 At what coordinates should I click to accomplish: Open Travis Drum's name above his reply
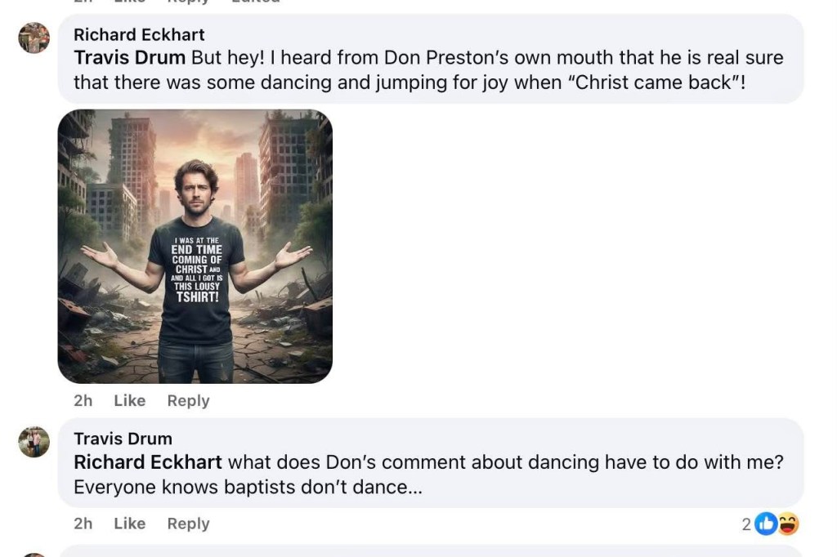[123, 439]
